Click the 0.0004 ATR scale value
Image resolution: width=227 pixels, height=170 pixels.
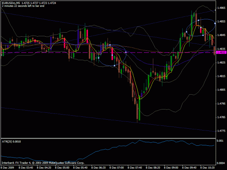[221, 163]
